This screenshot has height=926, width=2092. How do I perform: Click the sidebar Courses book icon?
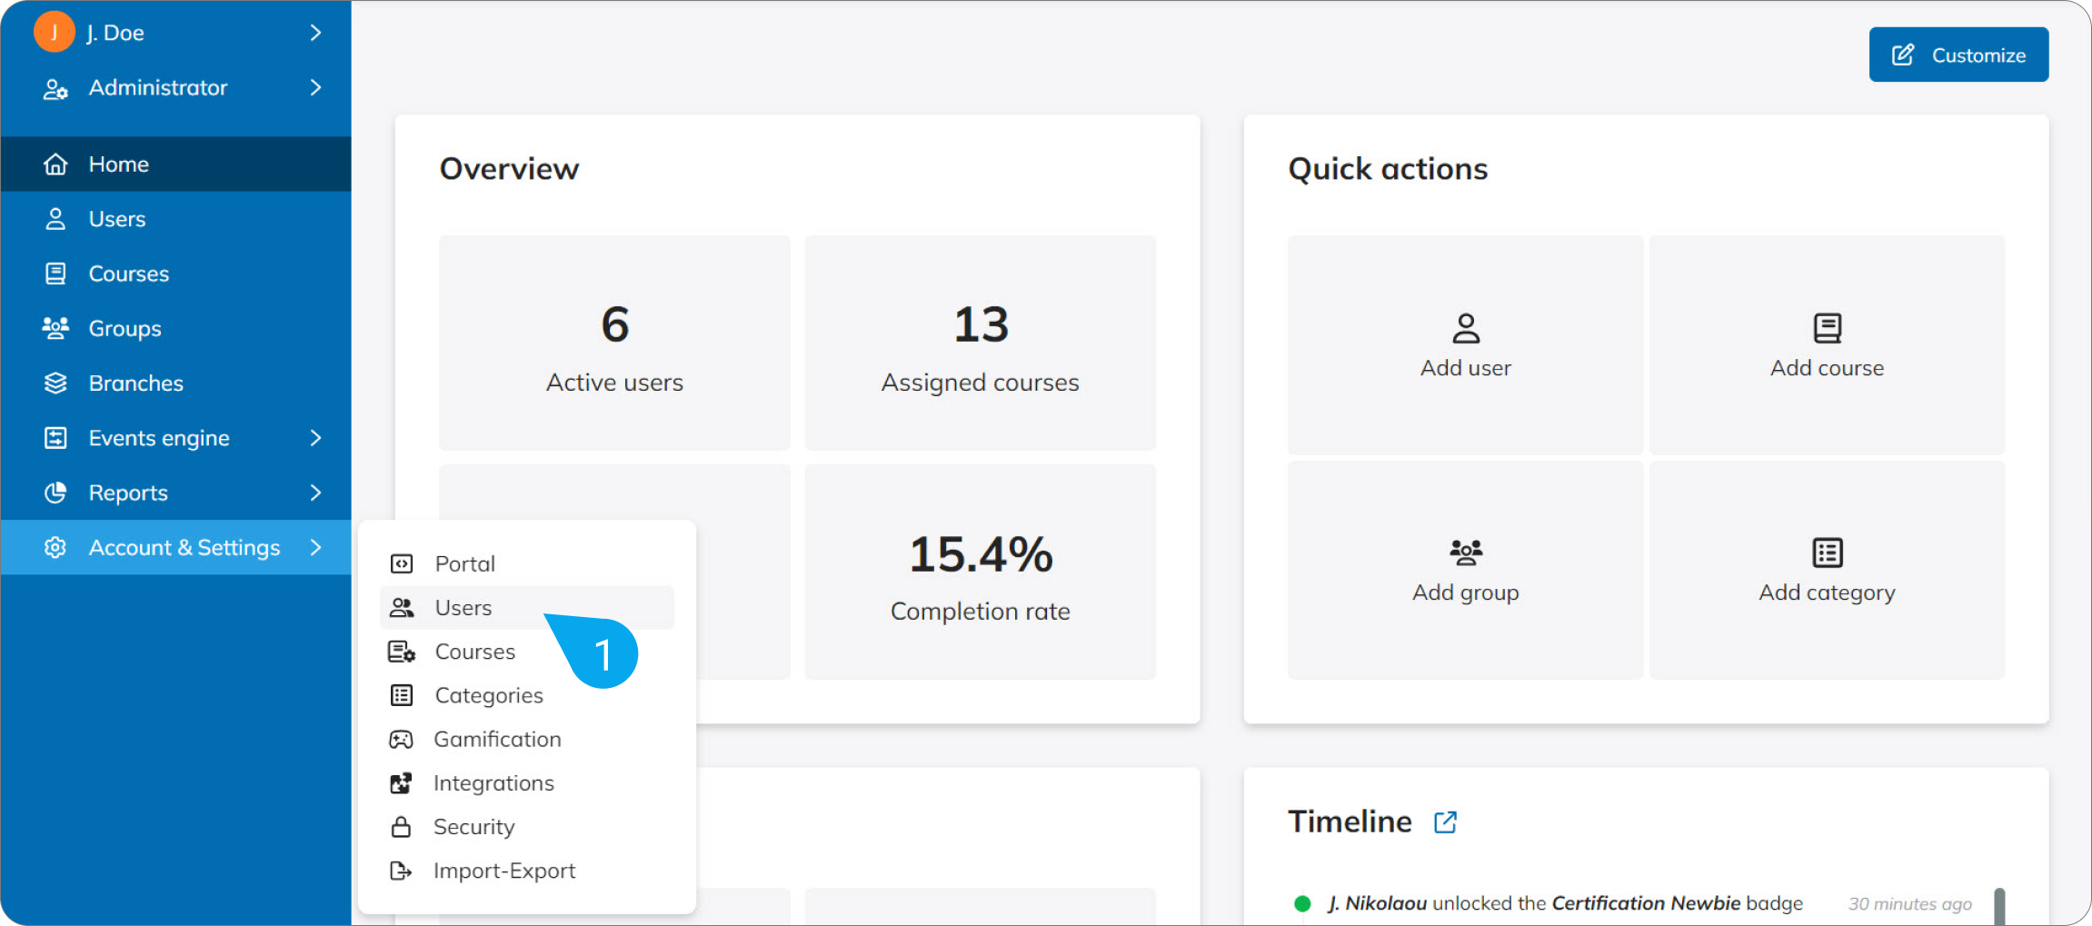coord(55,274)
